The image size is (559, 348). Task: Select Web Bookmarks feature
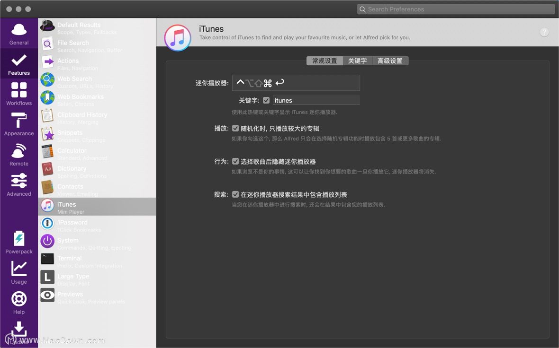coord(97,100)
